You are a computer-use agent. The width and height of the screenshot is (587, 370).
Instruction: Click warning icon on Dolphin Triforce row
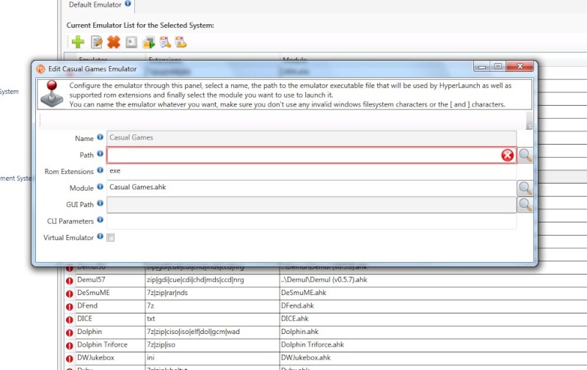(69, 346)
